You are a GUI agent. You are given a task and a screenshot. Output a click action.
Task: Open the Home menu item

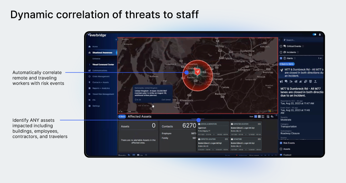click(x=95, y=47)
